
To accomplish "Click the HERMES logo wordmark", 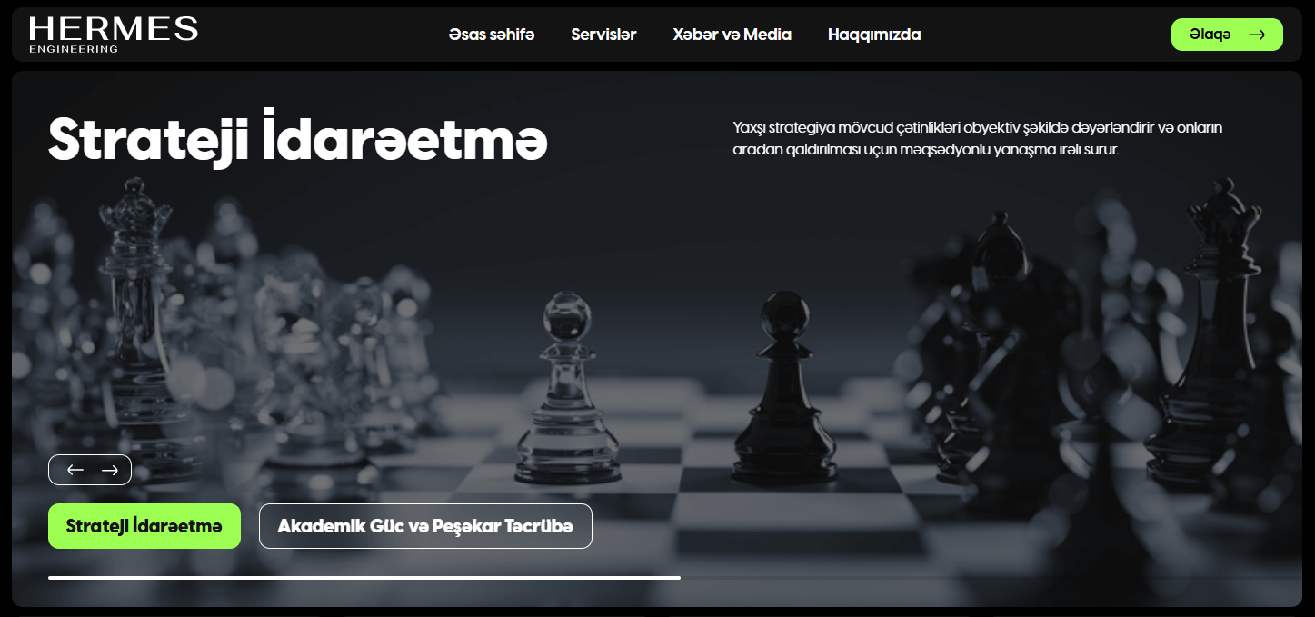I will [114, 28].
